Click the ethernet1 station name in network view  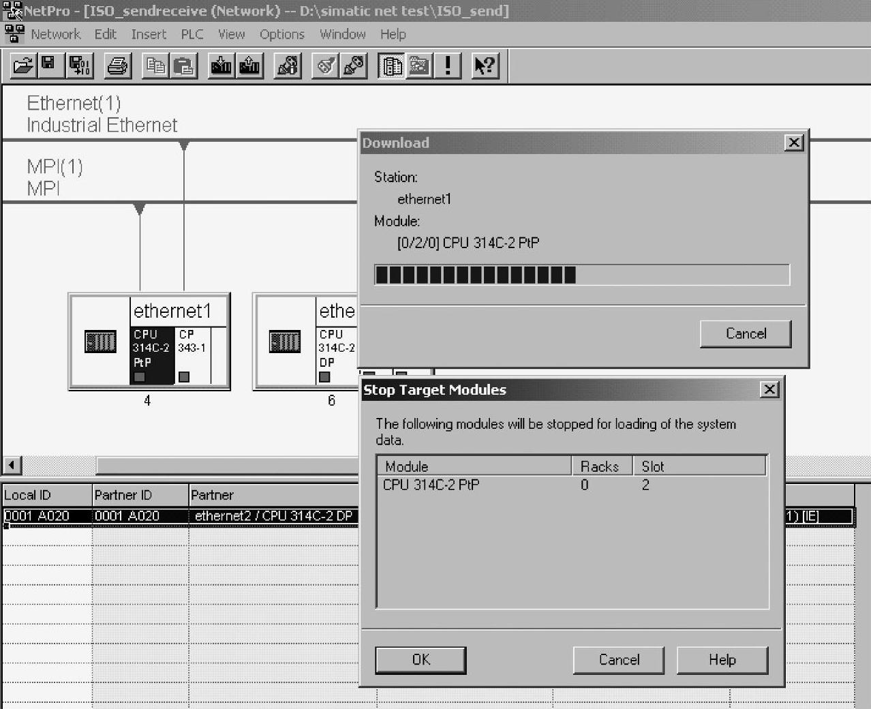[172, 311]
